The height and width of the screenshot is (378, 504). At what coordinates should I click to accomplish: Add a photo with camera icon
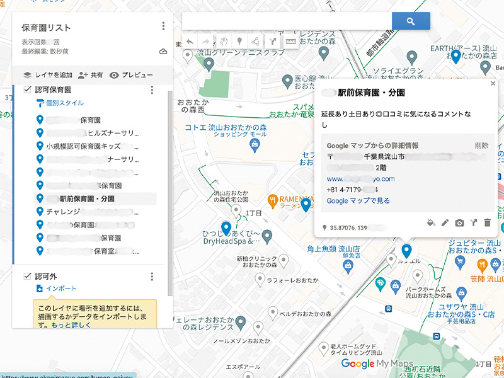pyautogui.click(x=460, y=222)
